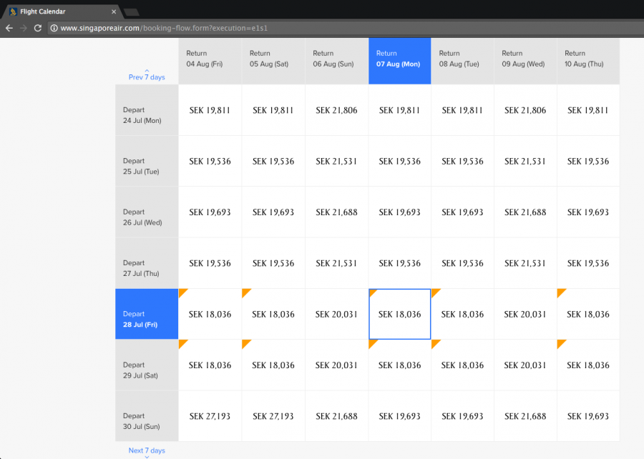Select Return 07 Aug (Mon) column header
Viewport: 644px width, 459px height.
pos(399,61)
